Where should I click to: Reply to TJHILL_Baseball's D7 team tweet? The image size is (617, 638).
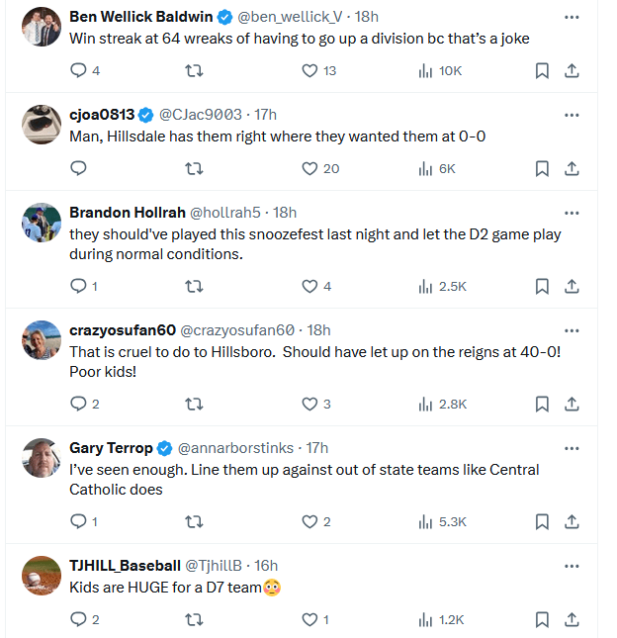tap(80, 619)
